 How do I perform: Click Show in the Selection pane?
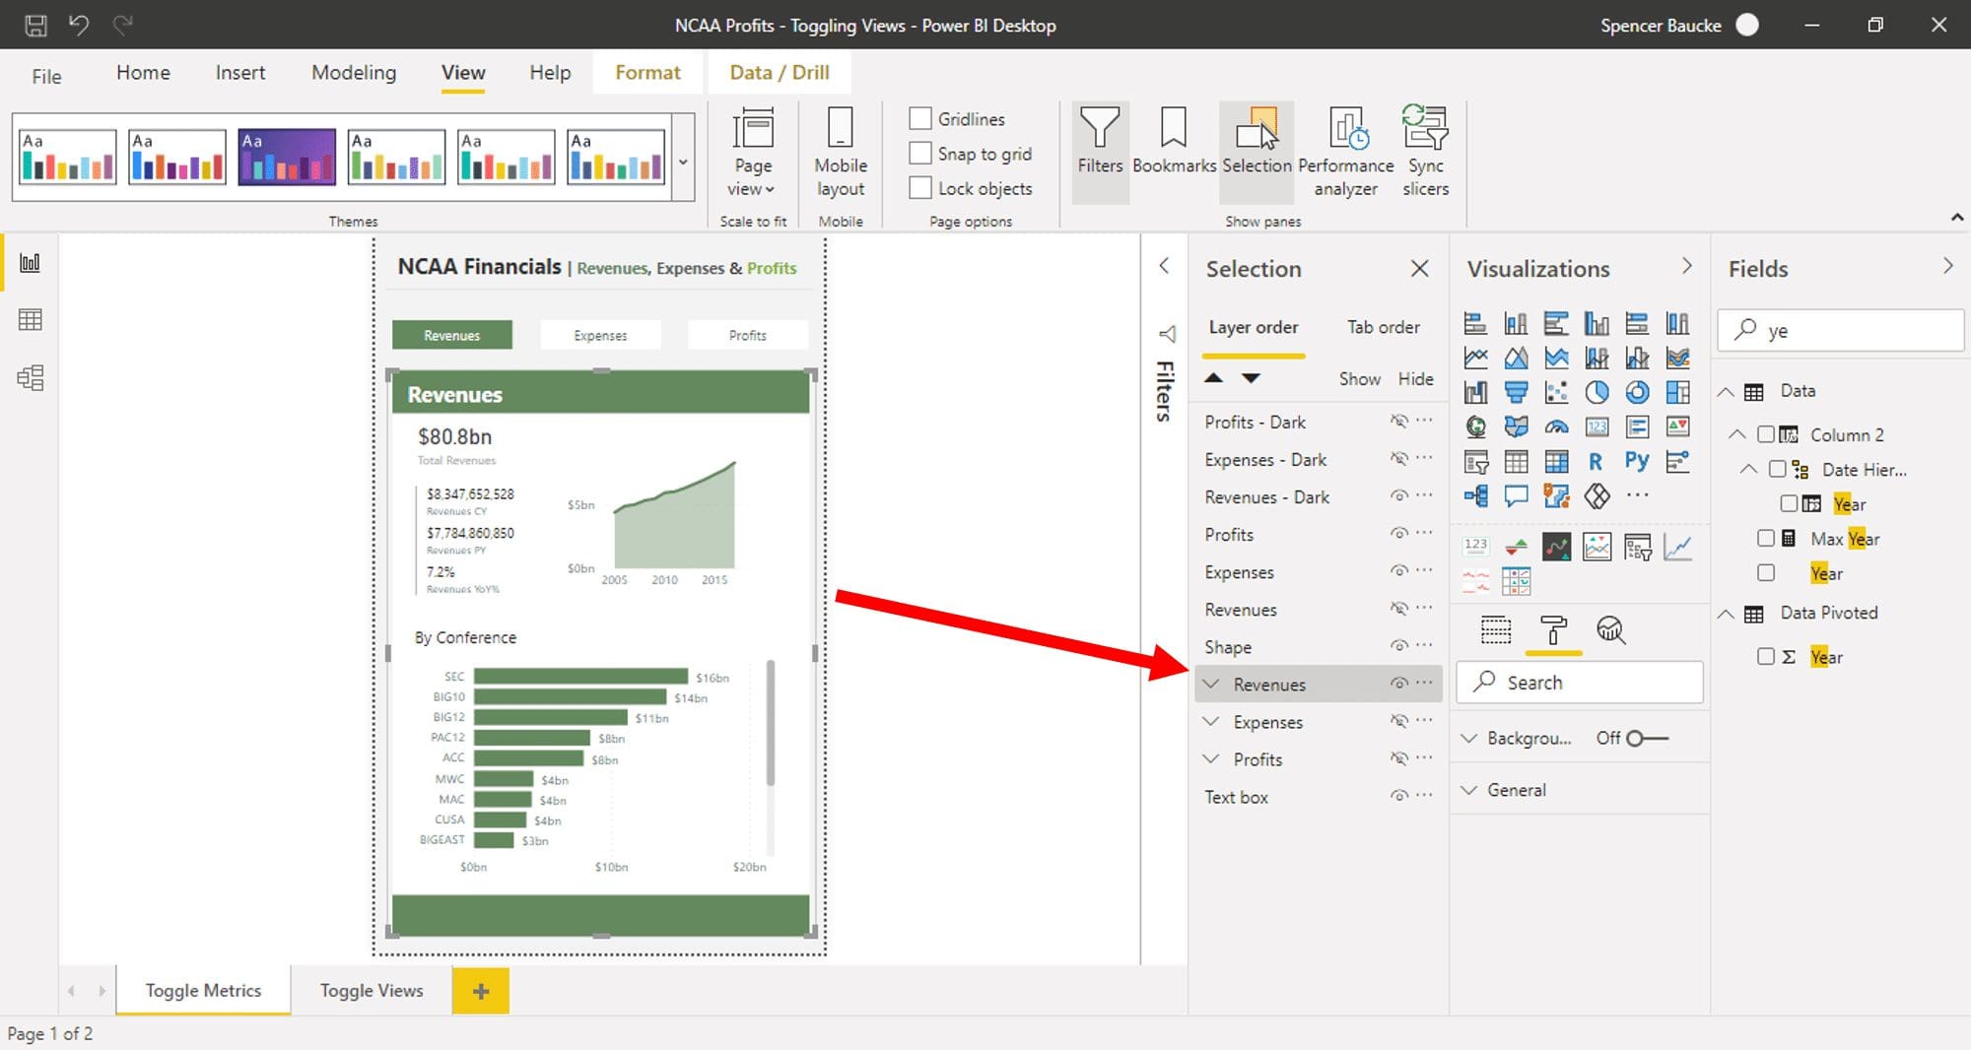pyautogui.click(x=1359, y=378)
